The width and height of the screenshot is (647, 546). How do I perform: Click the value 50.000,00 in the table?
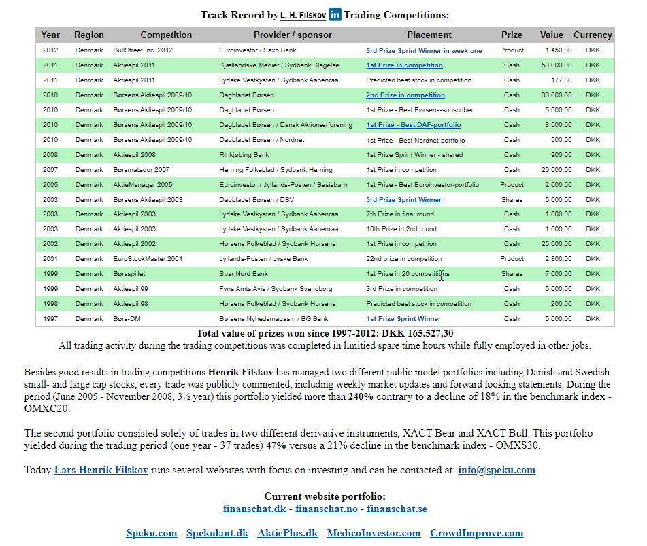[557, 65]
